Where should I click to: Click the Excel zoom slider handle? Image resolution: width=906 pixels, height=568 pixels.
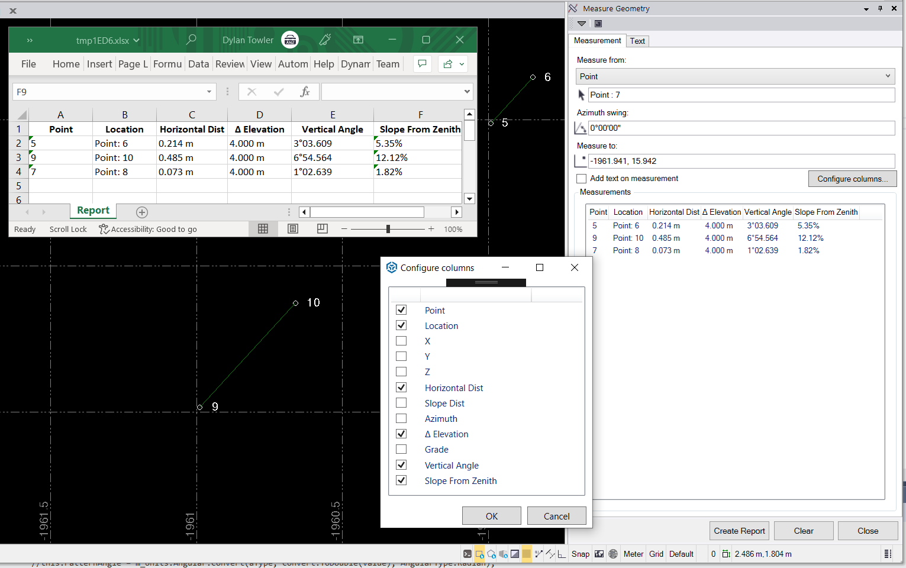click(388, 229)
